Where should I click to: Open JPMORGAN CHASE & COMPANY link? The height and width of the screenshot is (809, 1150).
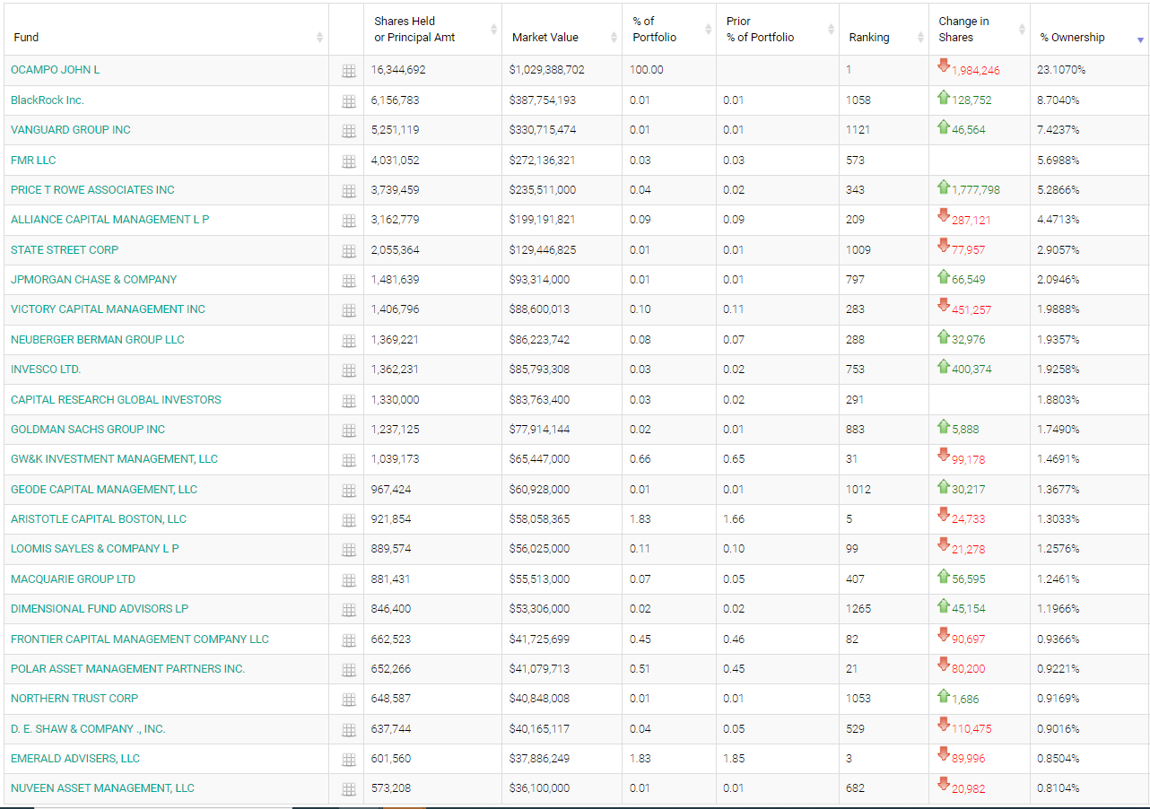click(94, 280)
